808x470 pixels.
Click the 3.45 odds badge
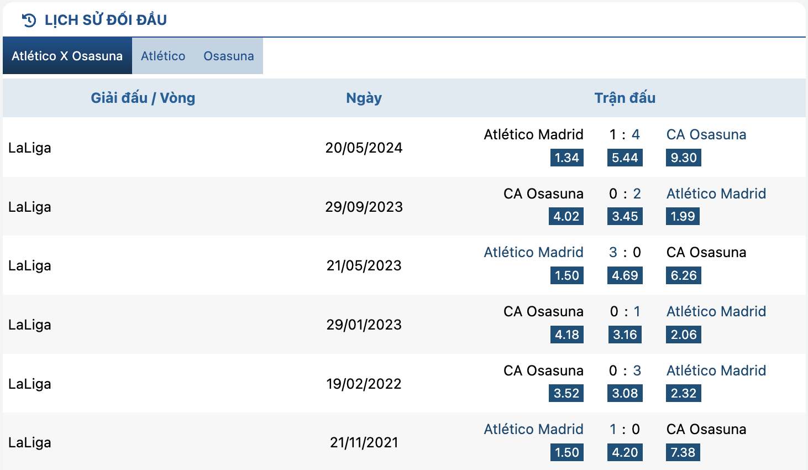(x=625, y=216)
